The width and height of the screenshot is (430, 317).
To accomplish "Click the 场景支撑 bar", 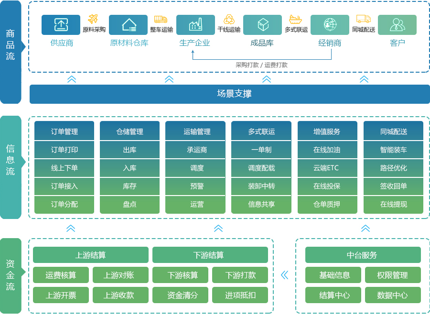I will [x=230, y=94].
